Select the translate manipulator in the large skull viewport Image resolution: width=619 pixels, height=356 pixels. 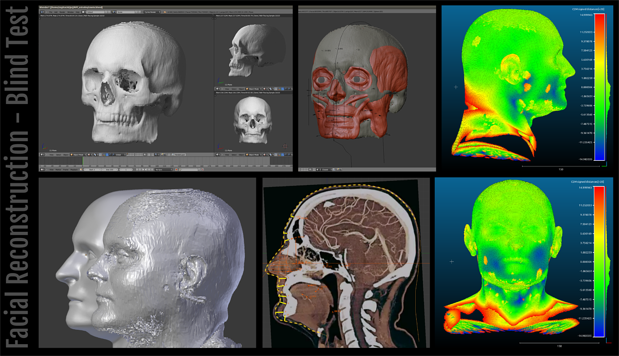(x=107, y=155)
